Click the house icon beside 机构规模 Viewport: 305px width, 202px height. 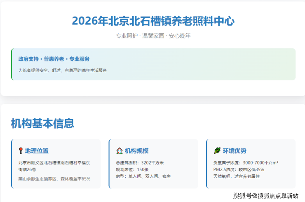tap(119, 151)
